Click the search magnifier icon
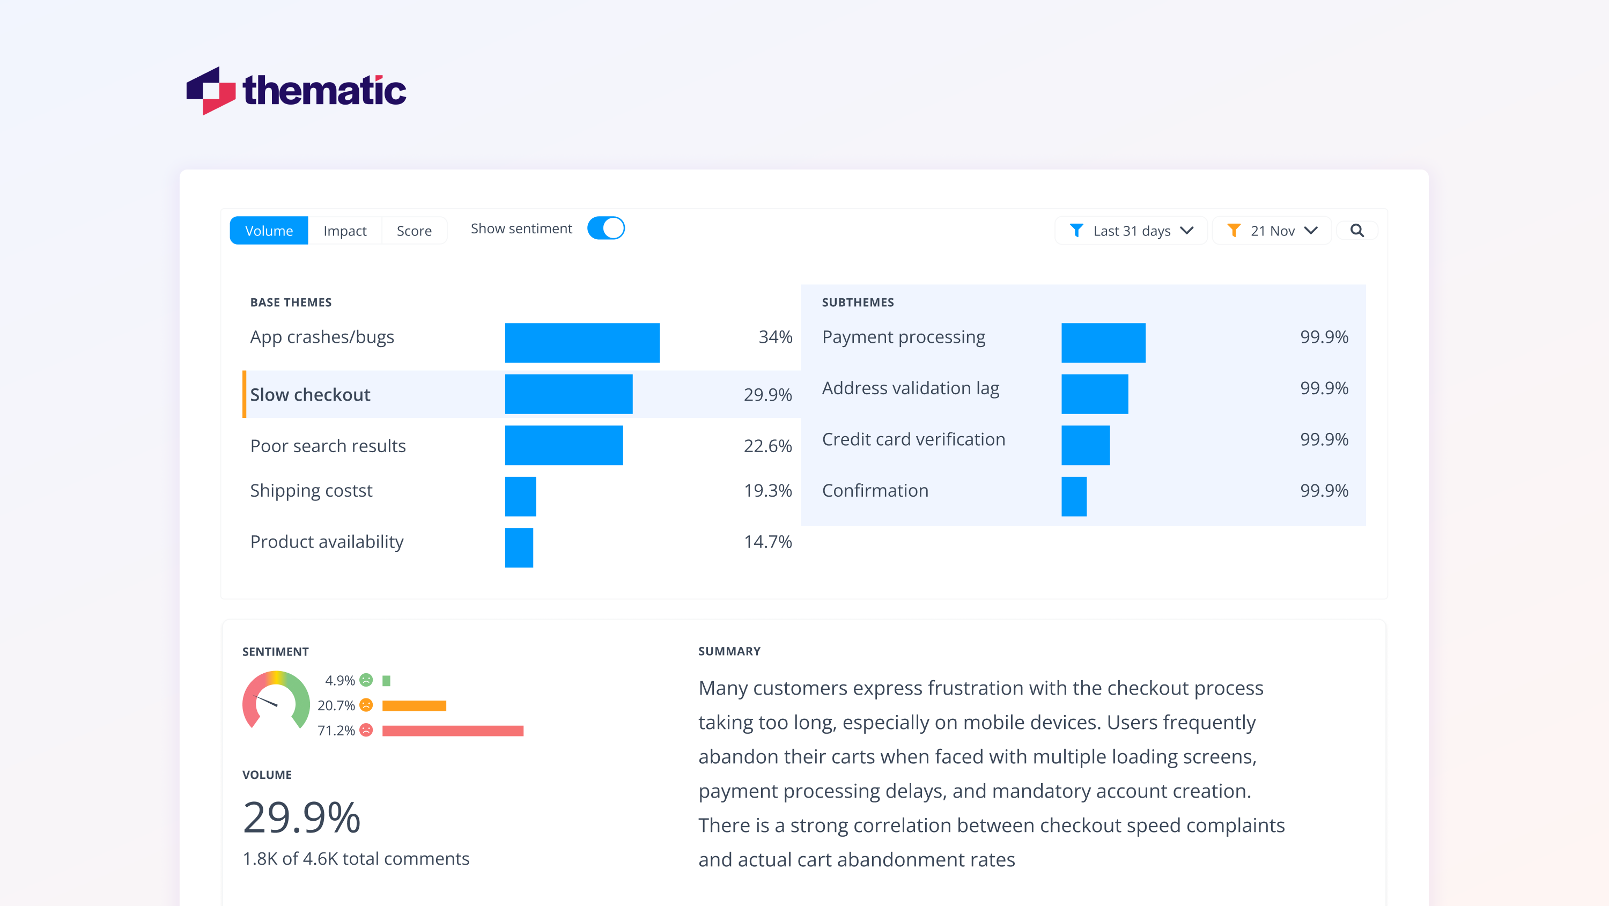Image resolution: width=1609 pixels, height=906 pixels. [1357, 230]
